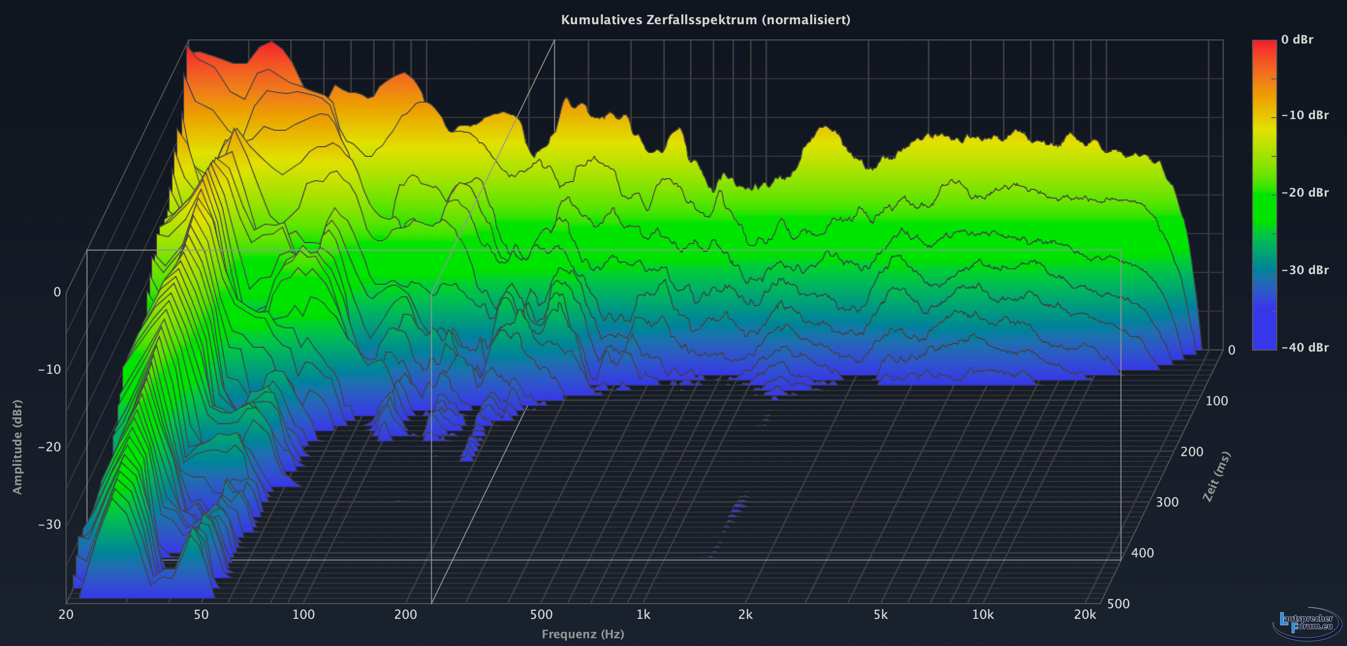
Task: Select the -20 dBr color legend label
Action: pos(1305,193)
